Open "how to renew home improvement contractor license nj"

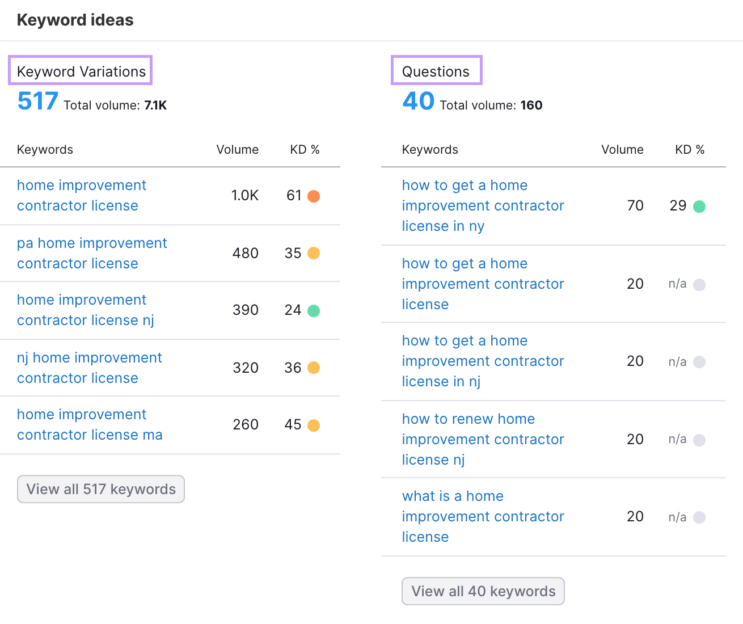tap(483, 439)
